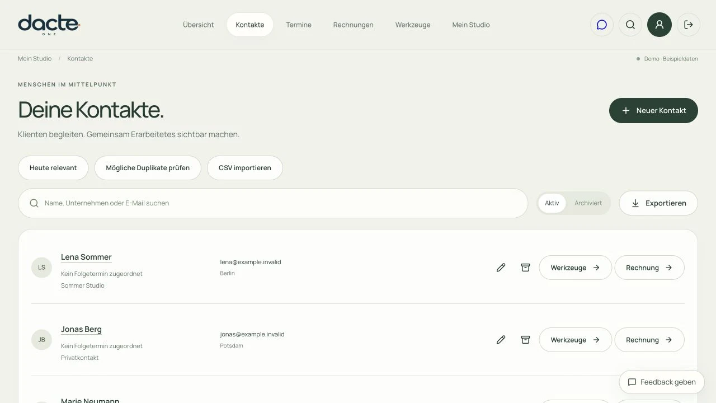Click the dacte ONE logo
The height and width of the screenshot is (403, 716).
coord(49,25)
